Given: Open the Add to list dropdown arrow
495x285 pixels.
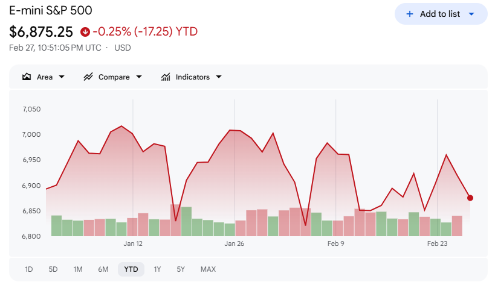Looking at the screenshot, I should (x=471, y=14).
